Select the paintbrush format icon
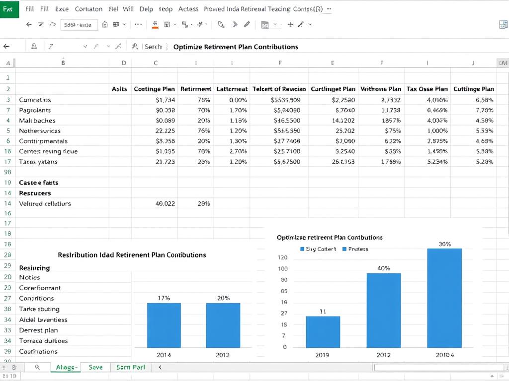 coord(199,23)
